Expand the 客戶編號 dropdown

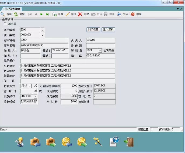tap(42, 30)
